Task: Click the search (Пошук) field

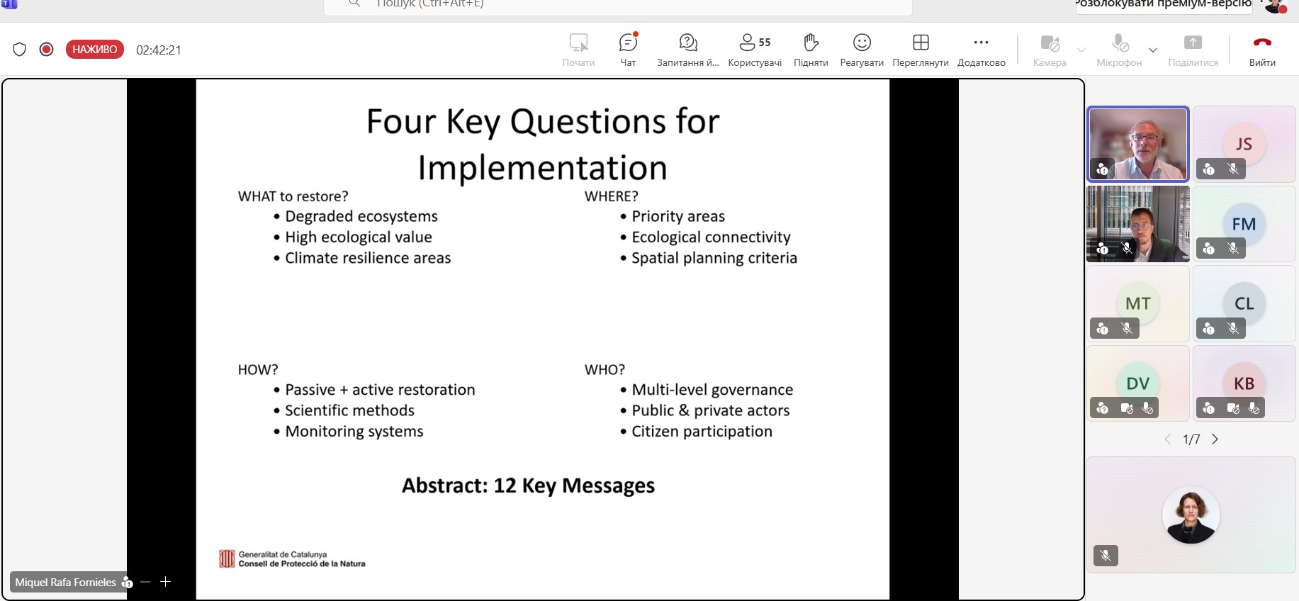Action: (x=617, y=6)
